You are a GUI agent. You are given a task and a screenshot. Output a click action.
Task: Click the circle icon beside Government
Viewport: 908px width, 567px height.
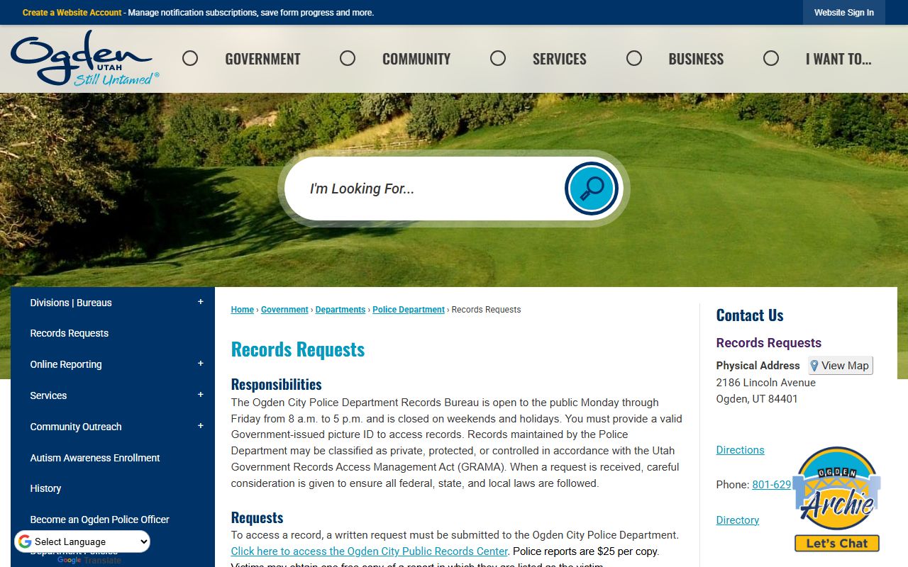[190, 59]
